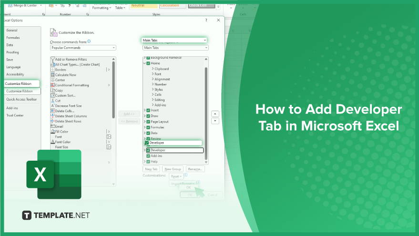The image size is (419, 236).
Task: Uncheck the Home tab checkbox
Action: coord(148,63)
